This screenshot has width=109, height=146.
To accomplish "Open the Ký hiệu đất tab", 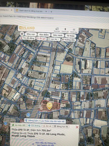I will click(x=19, y=125).
